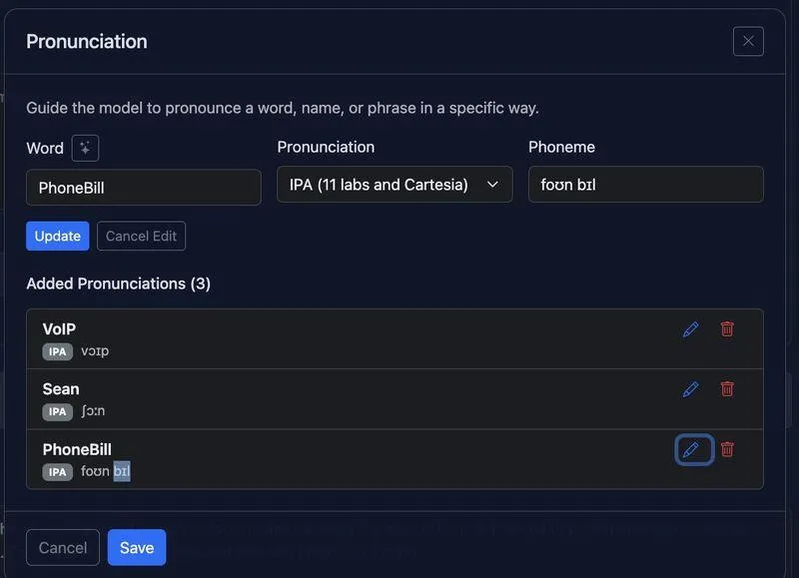The width and height of the screenshot is (799, 578).
Task: Click the pencil icon for PhoneBill
Action: point(691,450)
